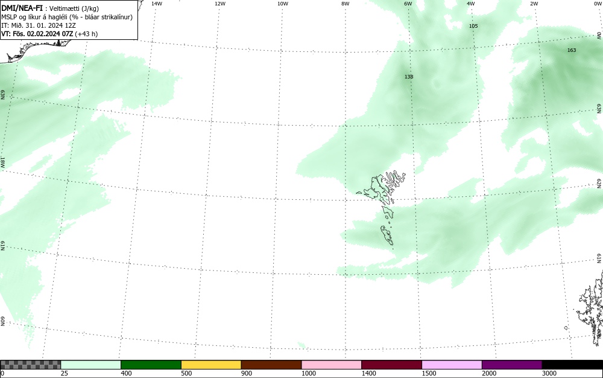Click the 4W longitude label
The image size is (603, 378).
471,4
